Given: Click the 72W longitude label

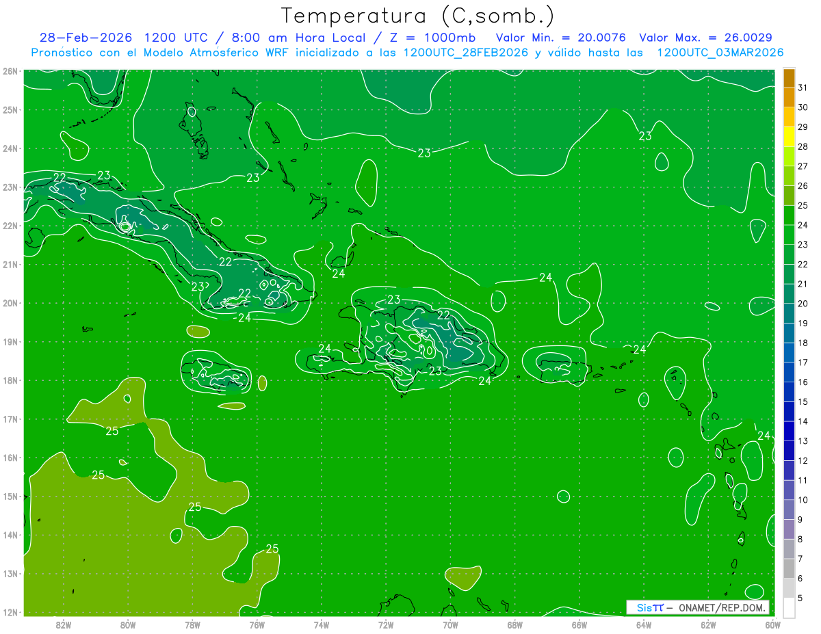Looking at the screenshot, I should [x=386, y=624].
